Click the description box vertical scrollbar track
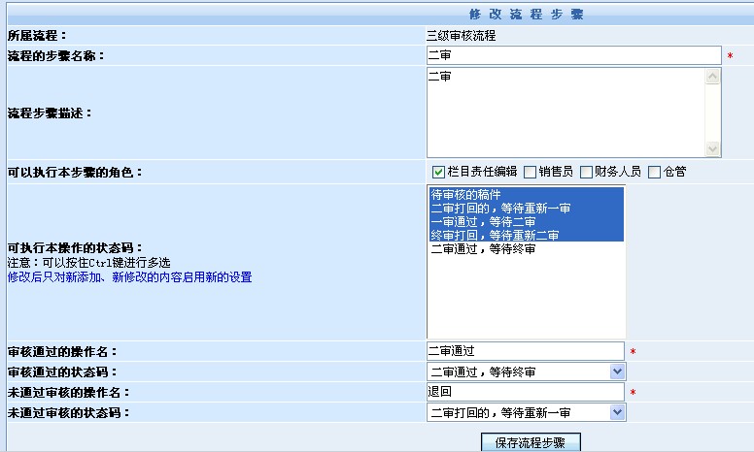 713,112
